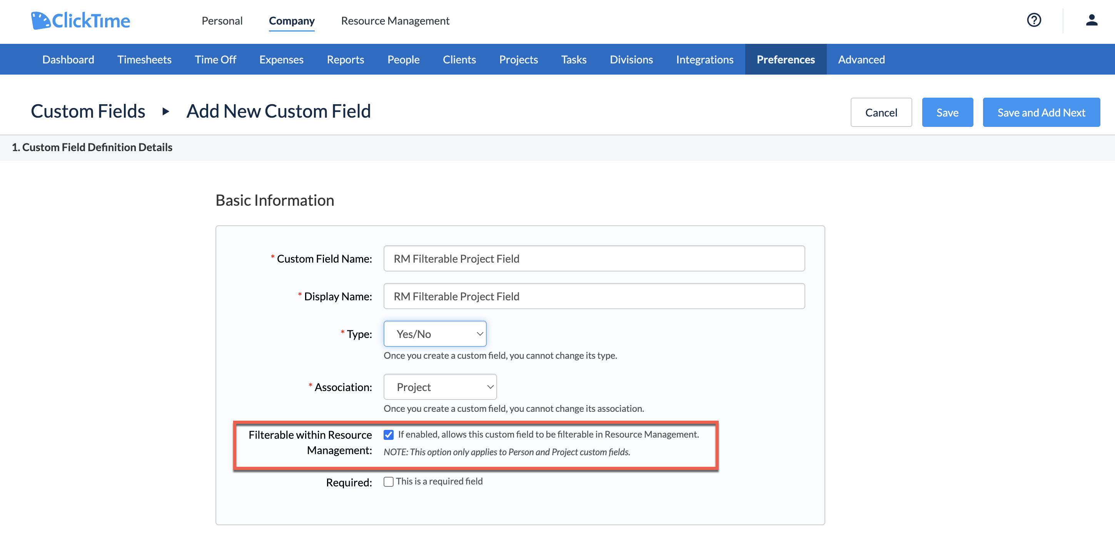Click '1. Custom Field Definition Details' header
This screenshot has width=1115, height=536.
[x=92, y=147]
